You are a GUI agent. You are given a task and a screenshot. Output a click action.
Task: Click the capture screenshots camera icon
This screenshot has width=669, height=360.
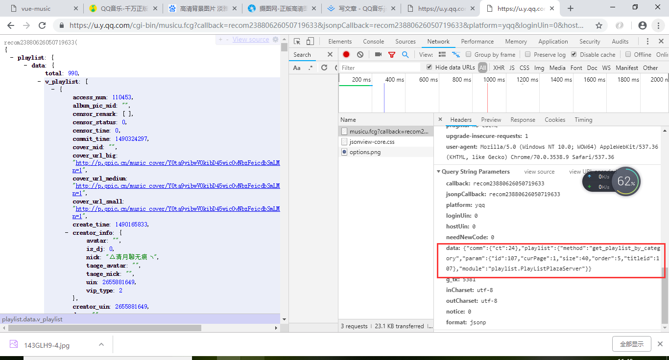tap(378, 54)
